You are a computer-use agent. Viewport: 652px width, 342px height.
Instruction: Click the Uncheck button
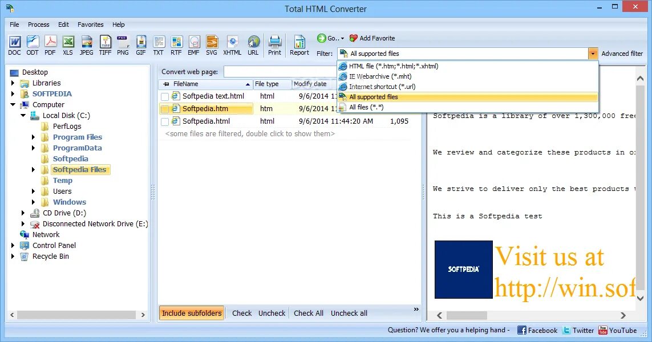[272, 313]
